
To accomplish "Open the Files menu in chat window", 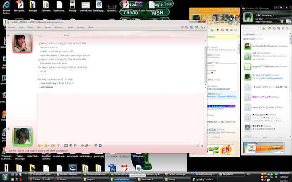I will tap(21, 27).
